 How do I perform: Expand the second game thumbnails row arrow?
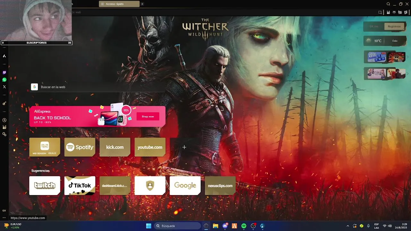(x=407, y=73)
